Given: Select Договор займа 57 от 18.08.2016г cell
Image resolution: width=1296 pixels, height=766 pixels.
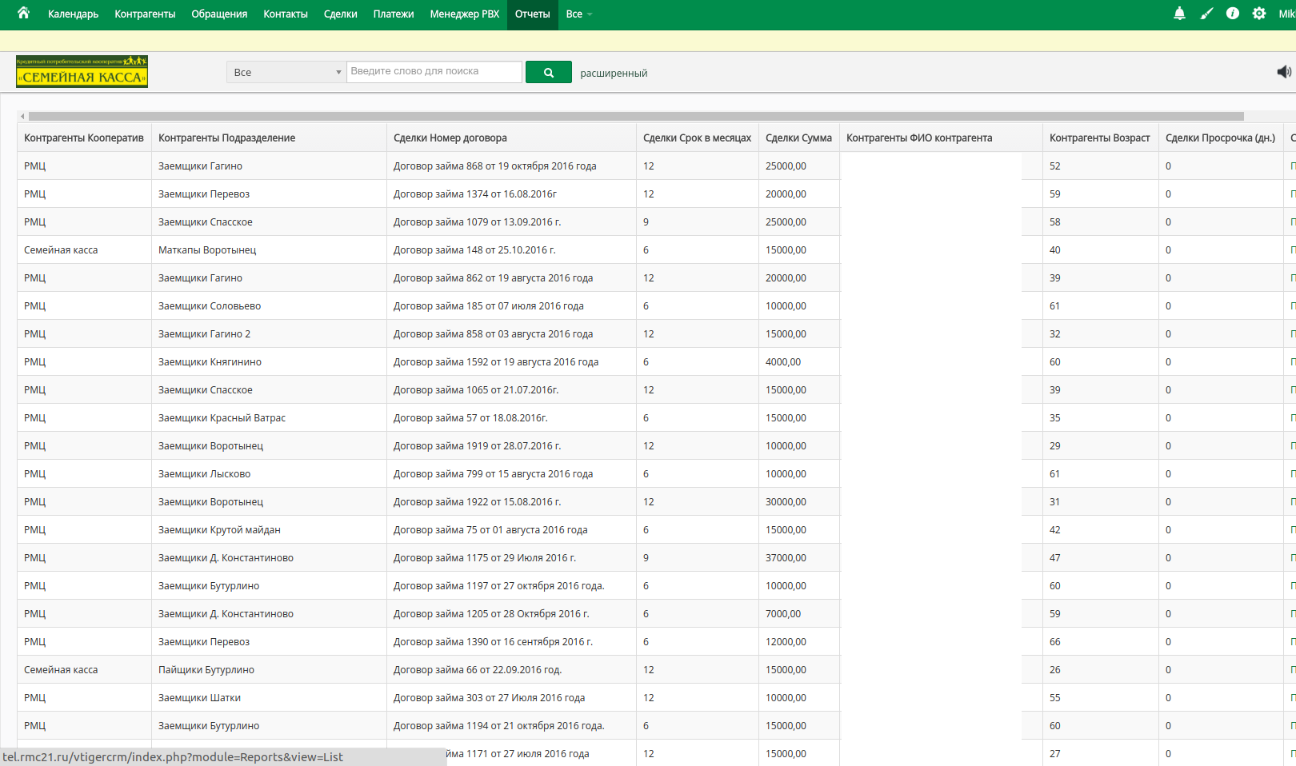Looking at the screenshot, I should [x=511, y=417].
